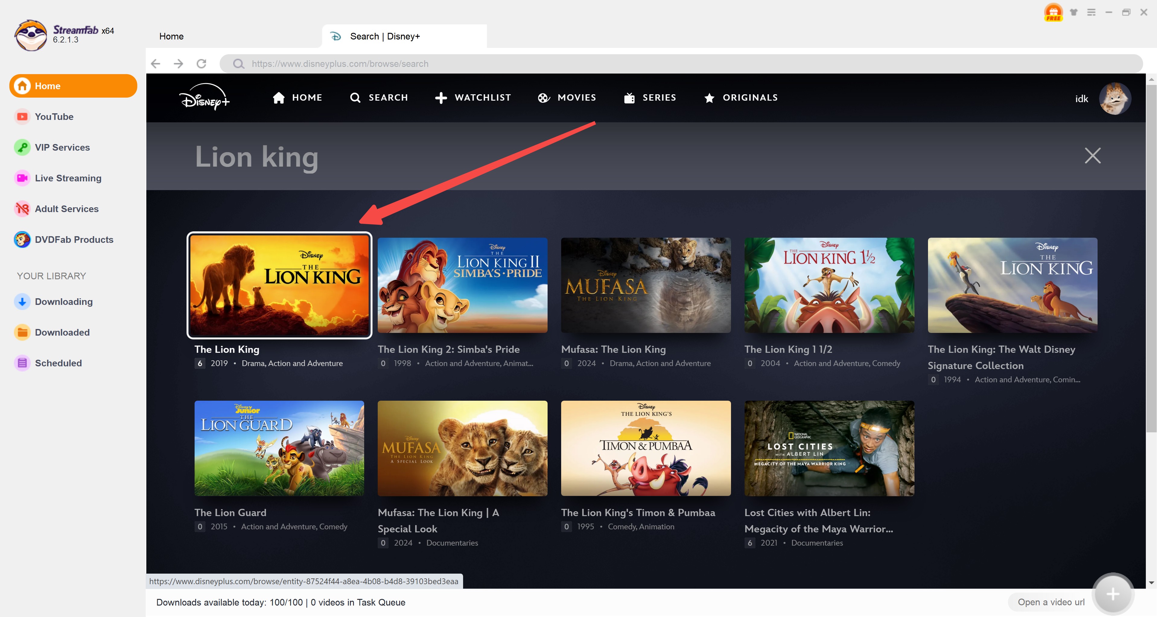Viewport: 1157px width, 617px height.
Task: Reload the page with the refresh icon
Action: point(202,64)
